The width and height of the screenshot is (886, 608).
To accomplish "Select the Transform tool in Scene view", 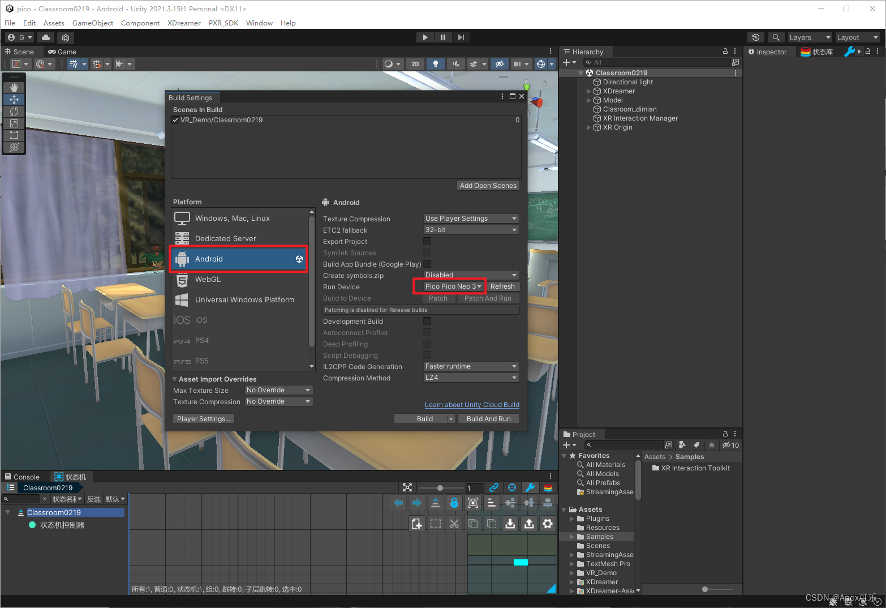I will (14, 147).
